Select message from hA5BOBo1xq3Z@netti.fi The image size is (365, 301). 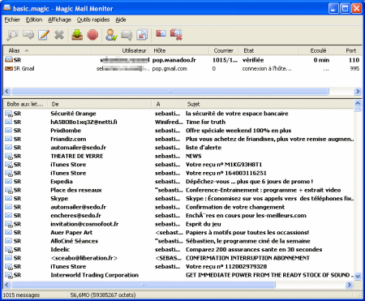(84, 122)
